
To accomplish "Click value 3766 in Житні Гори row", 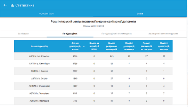I will (75, 64).
